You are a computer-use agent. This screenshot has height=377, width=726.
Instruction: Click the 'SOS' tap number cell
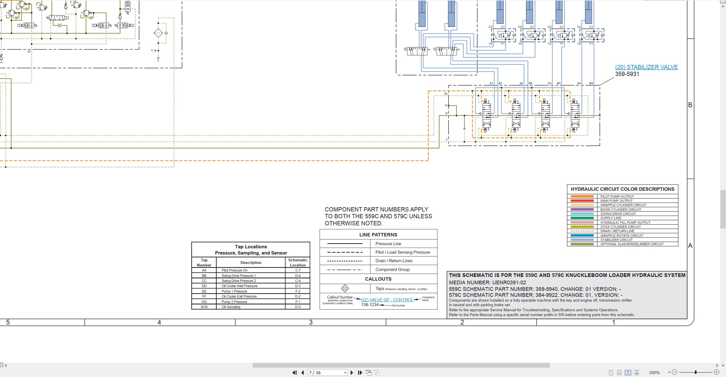(x=204, y=307)
